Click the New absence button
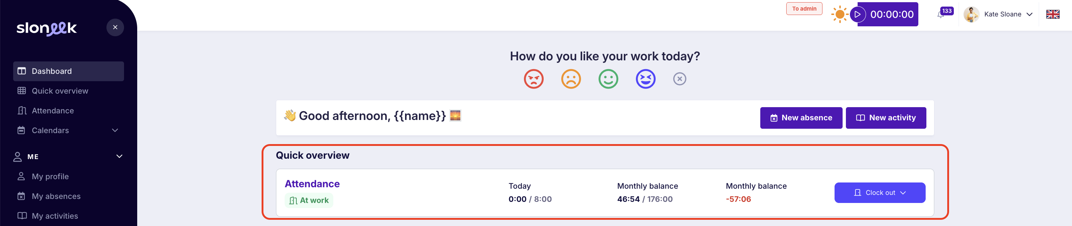The width and height of the screenshot is (1072, 226). pos(801,118)
